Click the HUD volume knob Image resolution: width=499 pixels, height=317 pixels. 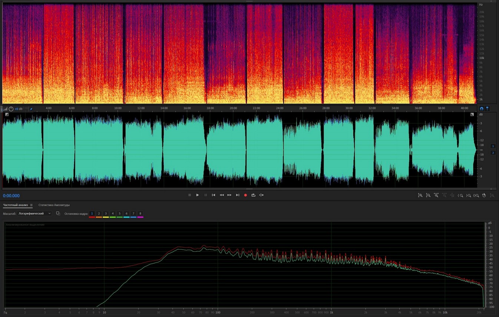(11, 109)
